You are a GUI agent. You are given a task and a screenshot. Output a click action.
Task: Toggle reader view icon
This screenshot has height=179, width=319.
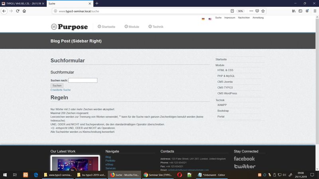pos(232,11)
